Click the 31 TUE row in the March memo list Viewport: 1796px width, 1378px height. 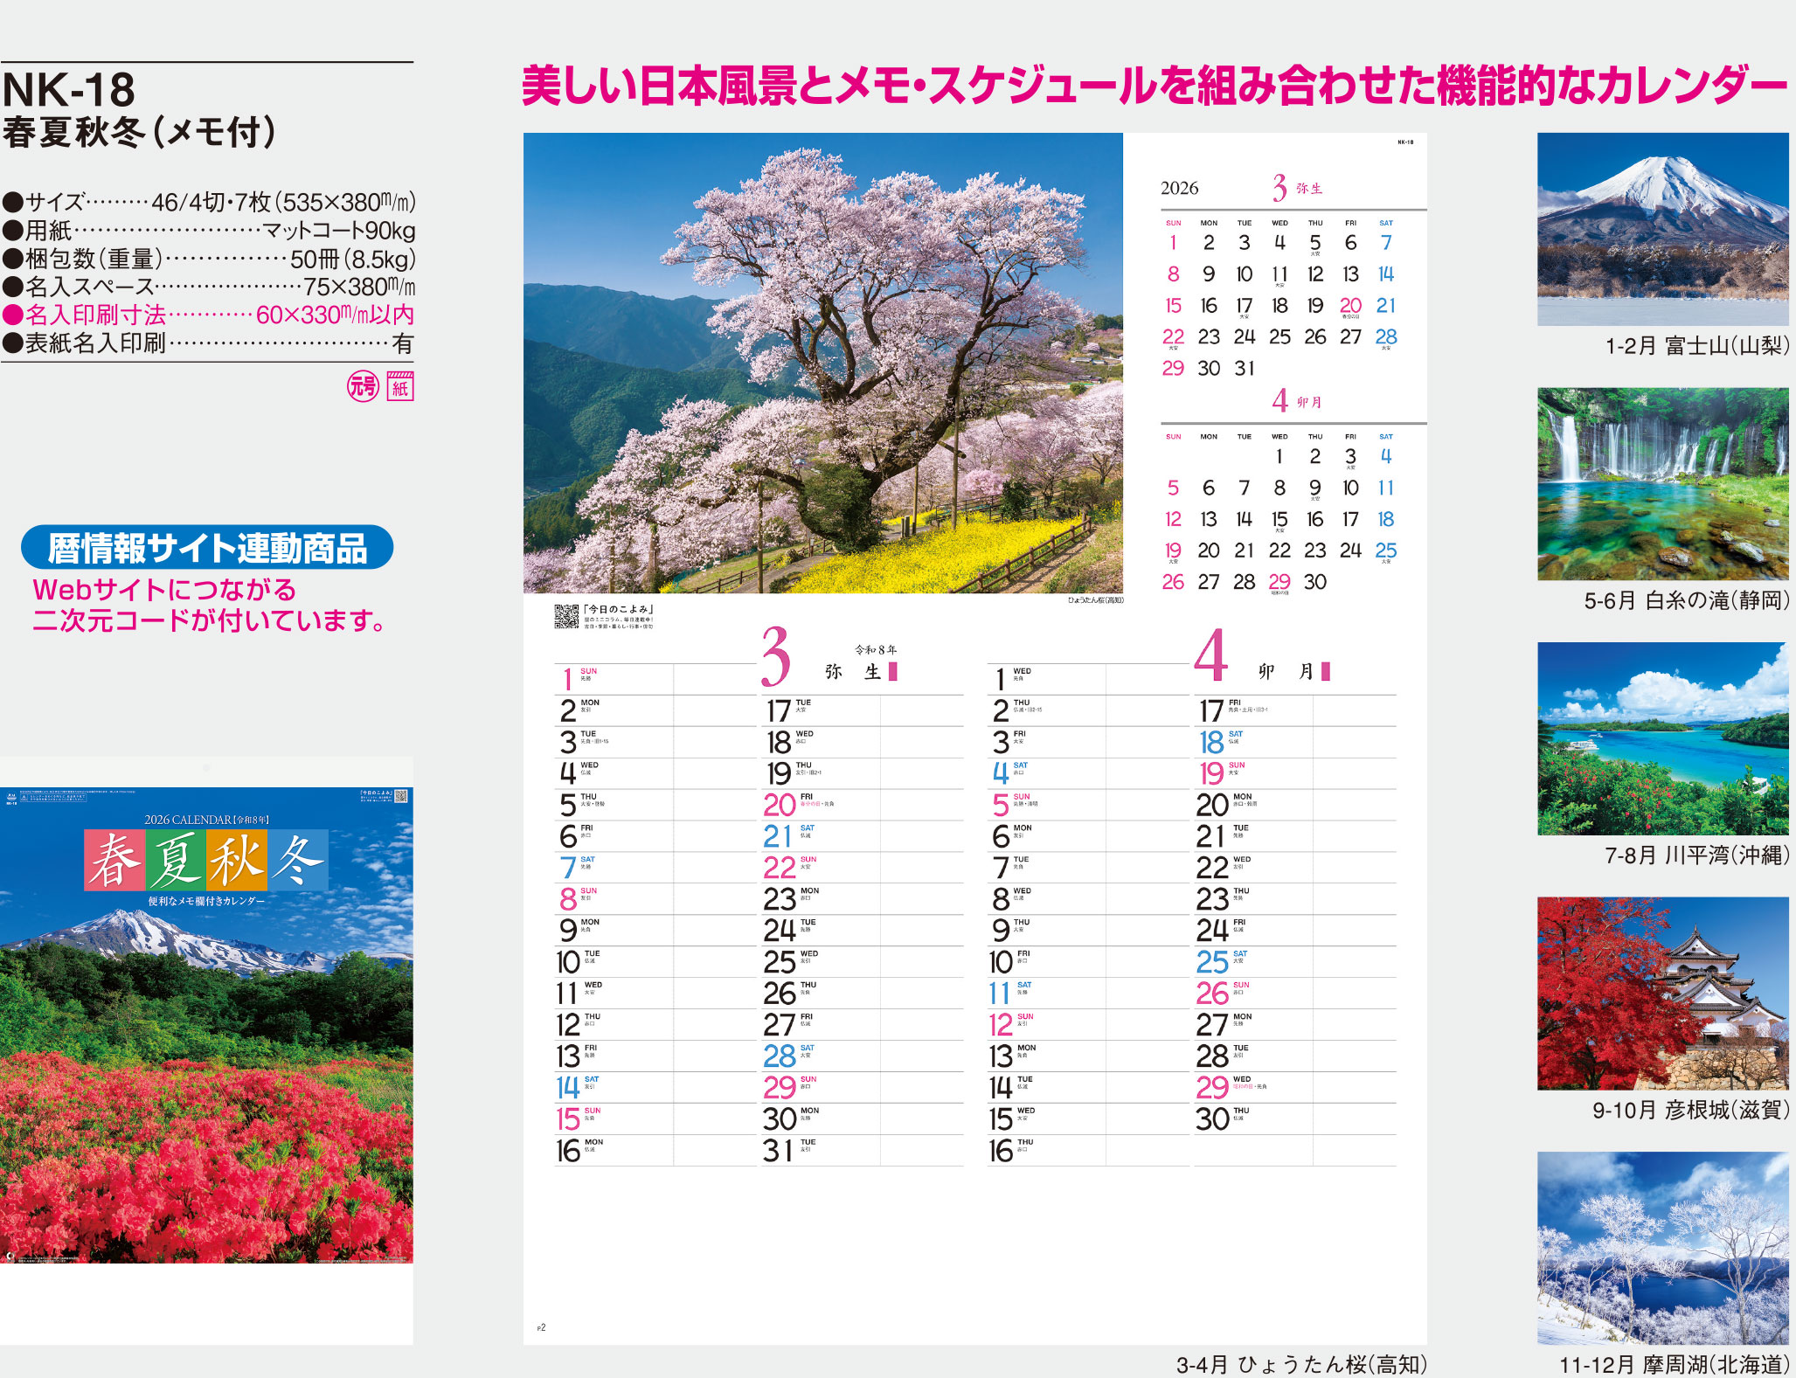[863, 1151]
